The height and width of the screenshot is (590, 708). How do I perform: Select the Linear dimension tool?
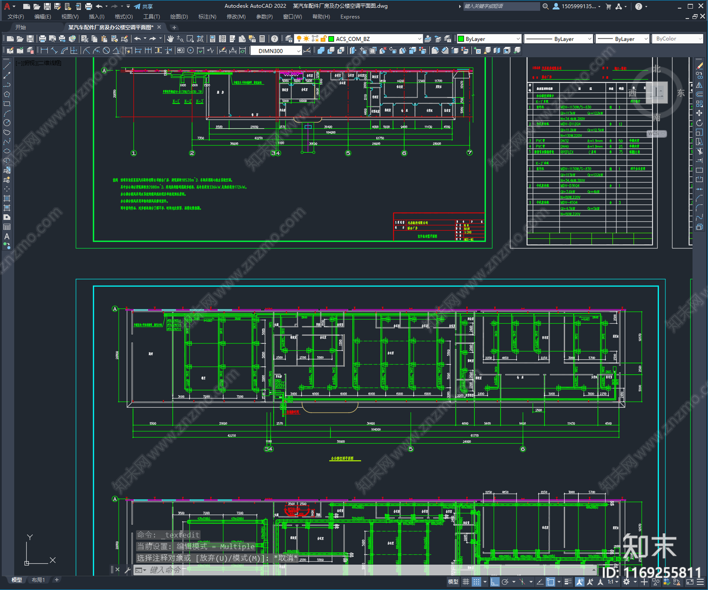point(44,50)
